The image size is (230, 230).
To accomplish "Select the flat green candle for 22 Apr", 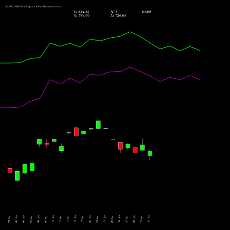I will click(x=106, y=129).
